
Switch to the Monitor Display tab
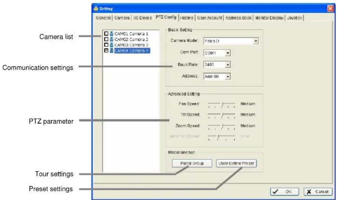point(269,18)
